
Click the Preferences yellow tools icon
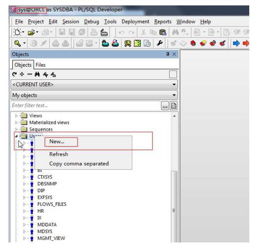(x=128, y=43)
